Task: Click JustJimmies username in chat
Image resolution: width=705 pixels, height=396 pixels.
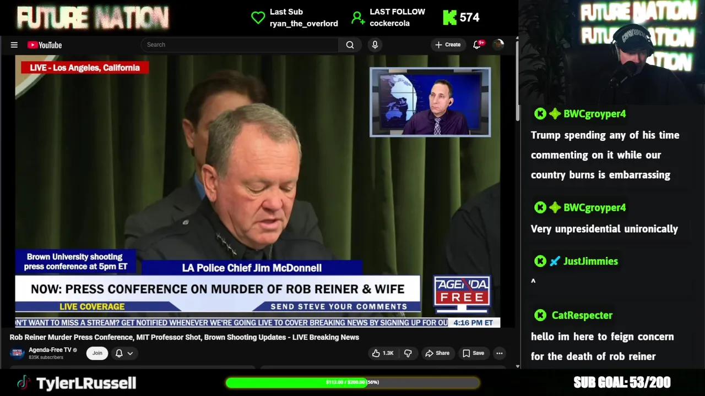Action: tap(590, 261)
